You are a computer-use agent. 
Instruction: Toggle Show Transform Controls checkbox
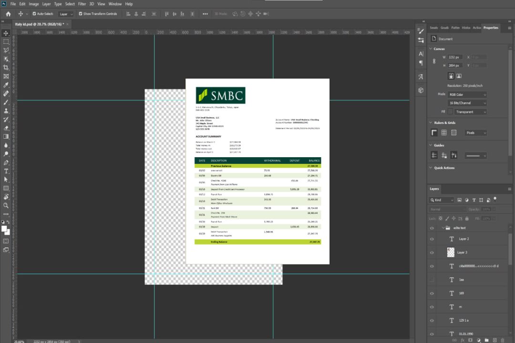(x=81, y=14)
